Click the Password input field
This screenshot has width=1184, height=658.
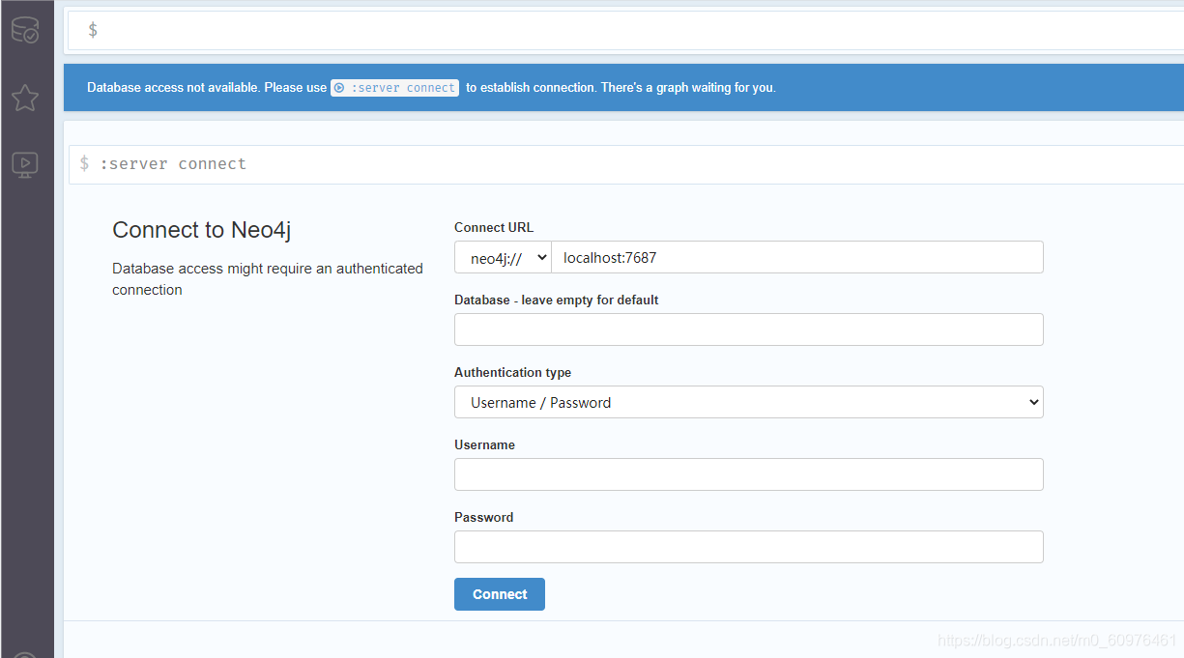click(x=749, y=547)
